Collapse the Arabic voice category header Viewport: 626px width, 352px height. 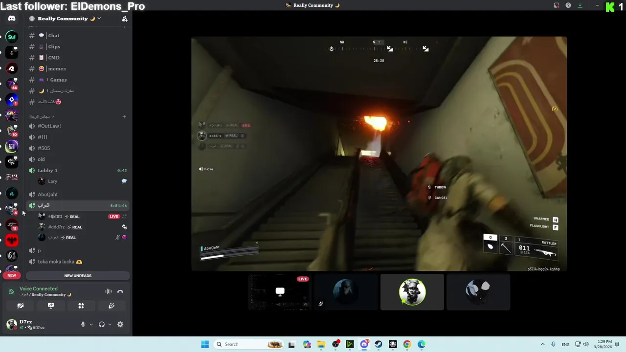(41, 116)
